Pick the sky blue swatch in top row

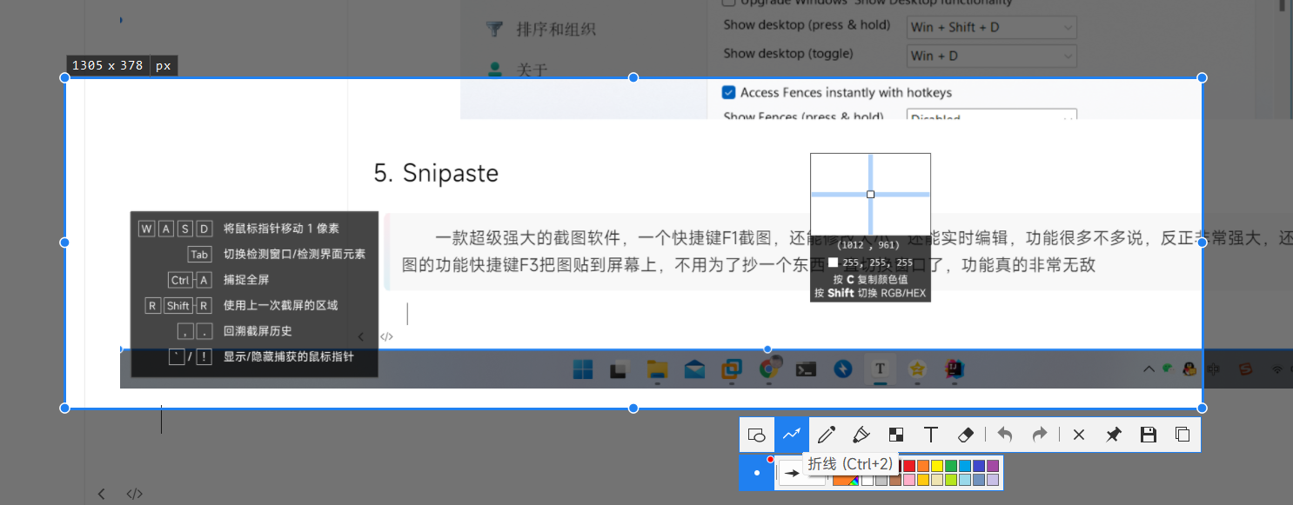click(x=965, y=466)
